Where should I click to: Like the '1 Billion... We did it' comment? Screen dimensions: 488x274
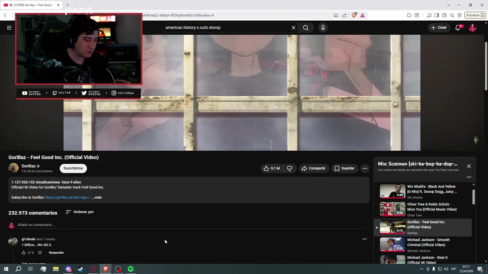pos(24,253)
